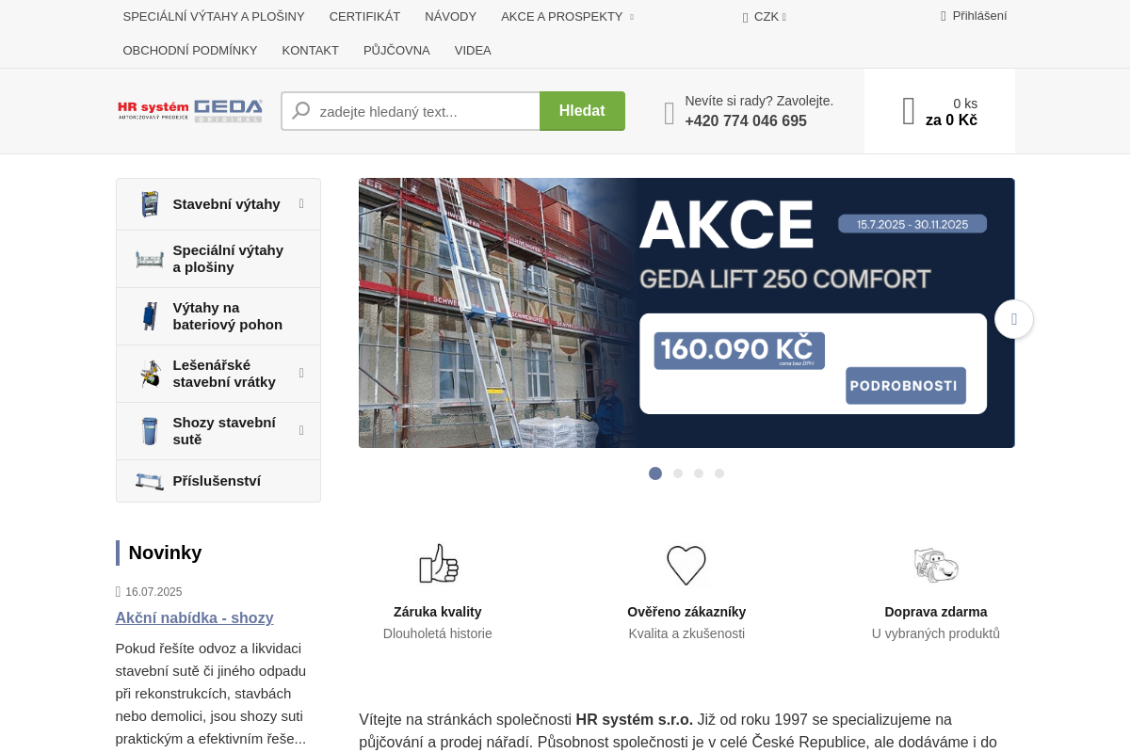Image resolution: width=1130 pixels, height=753 pixels.
Task: Click the green Hledat search button
Action: 582,111
